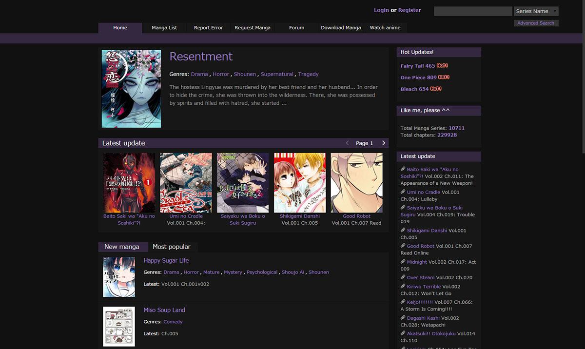The width and height of the screenshot is (585, 349).
Task: Click the paperclip icon beside Midnight Vol.002
Action: coord(403,262)
